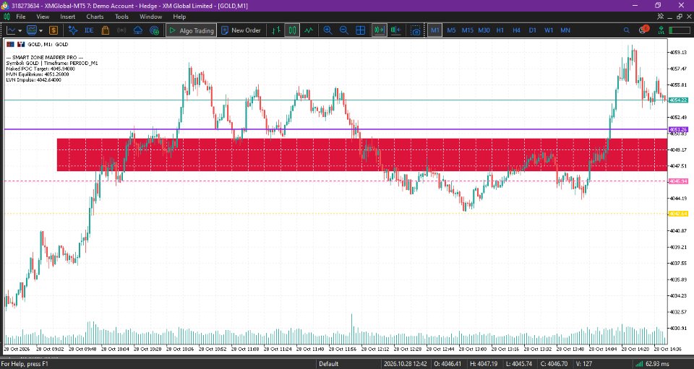
Task: Zoom out on the chart
Action: coord(344,30)
